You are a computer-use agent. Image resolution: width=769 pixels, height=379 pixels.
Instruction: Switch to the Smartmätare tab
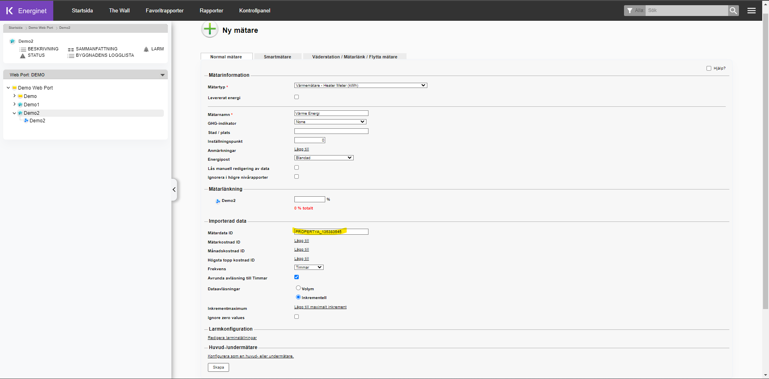pos(278,57)
